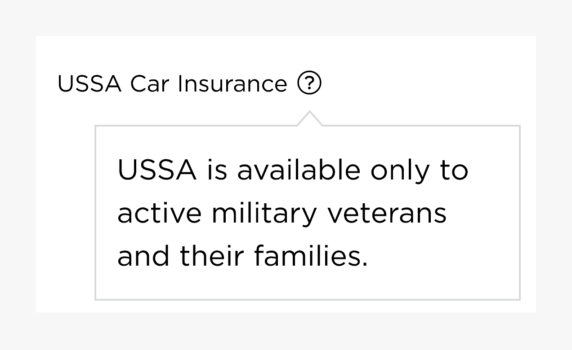Click the gray background outside the white card
This screenshot has height=350, width=572.
(286, 331)
